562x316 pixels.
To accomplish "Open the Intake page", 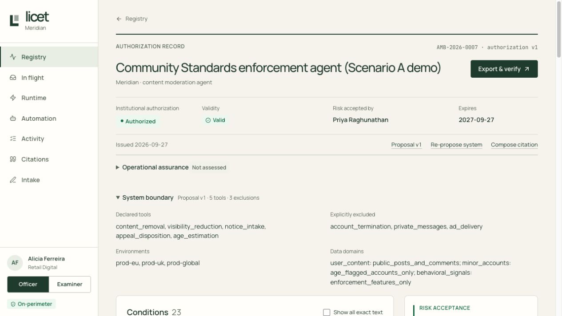I will 49,180.
